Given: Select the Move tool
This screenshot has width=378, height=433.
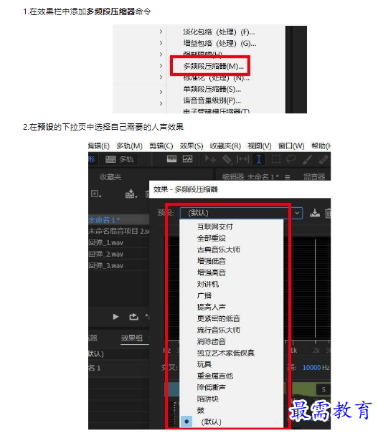Looking at the screenshot, I should point(210,159).
